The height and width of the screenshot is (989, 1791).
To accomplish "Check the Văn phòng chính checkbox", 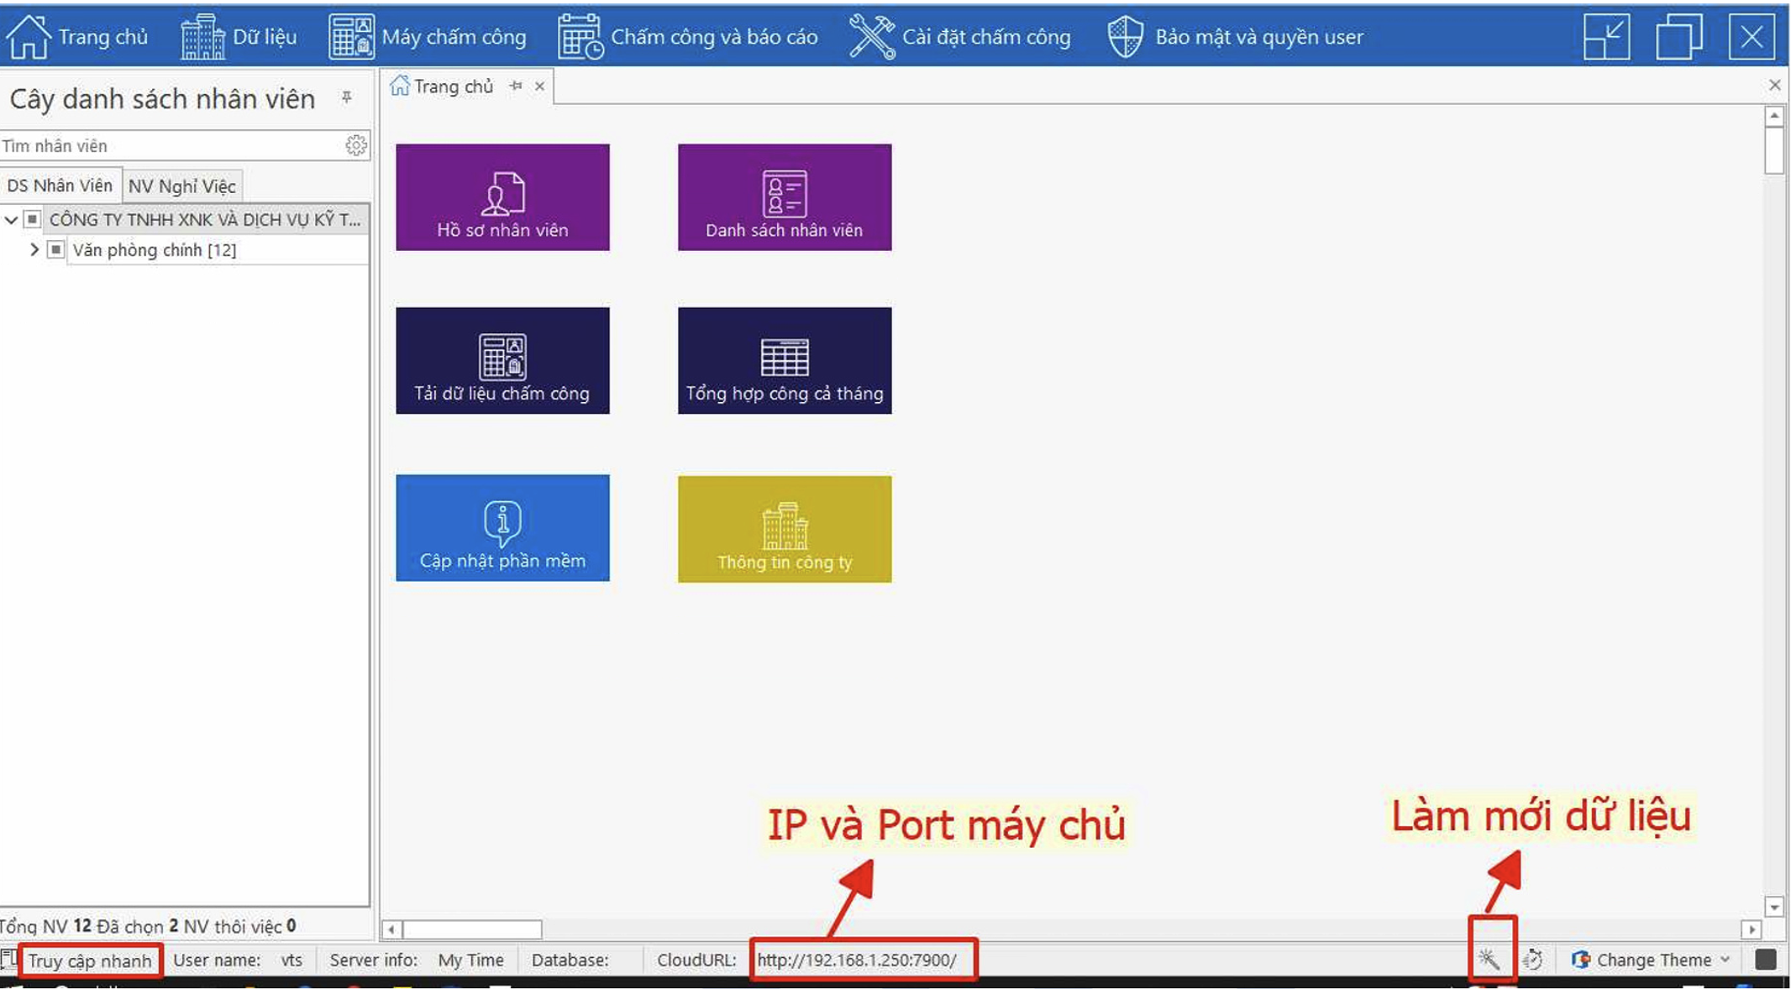I will click(55, 249).
